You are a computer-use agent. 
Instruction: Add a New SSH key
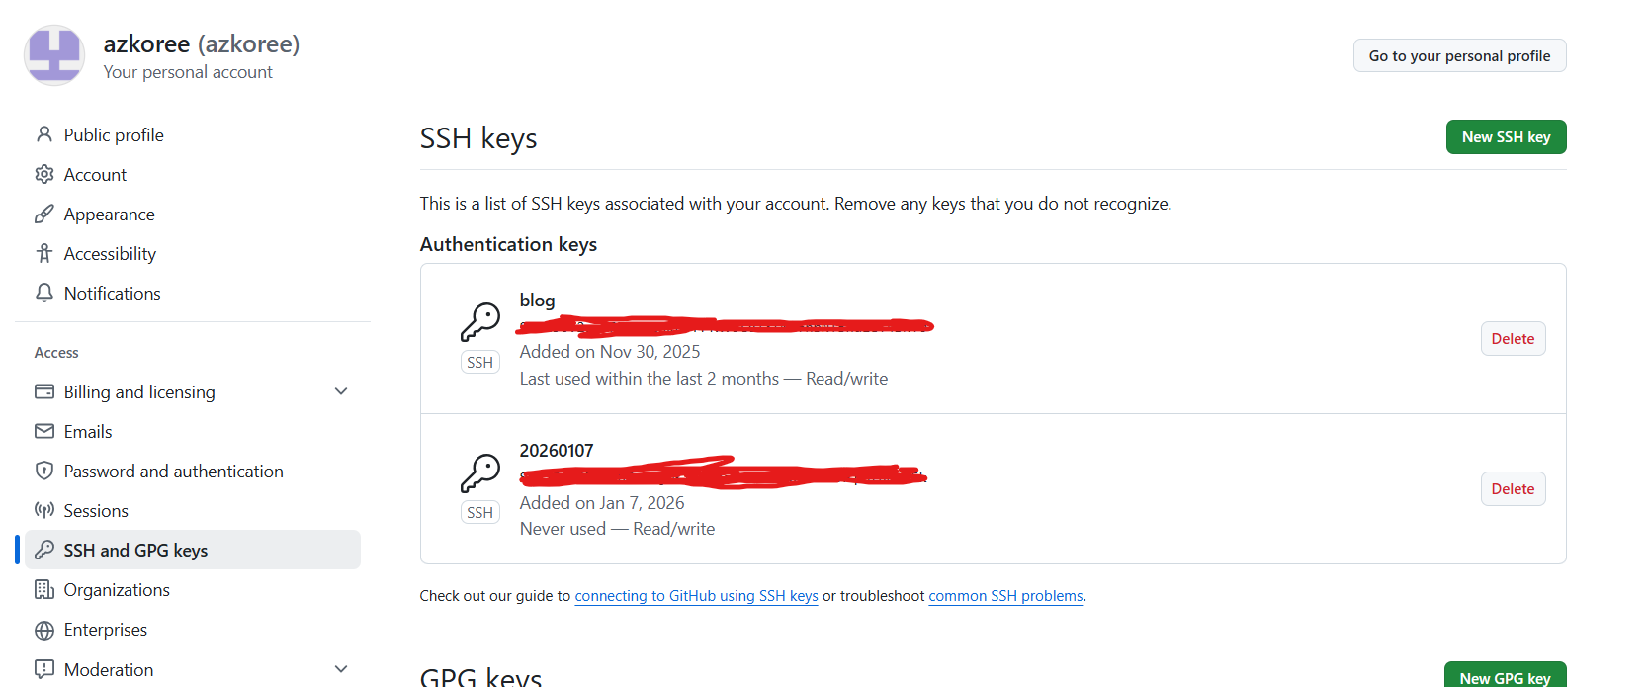pos(1505,137)
